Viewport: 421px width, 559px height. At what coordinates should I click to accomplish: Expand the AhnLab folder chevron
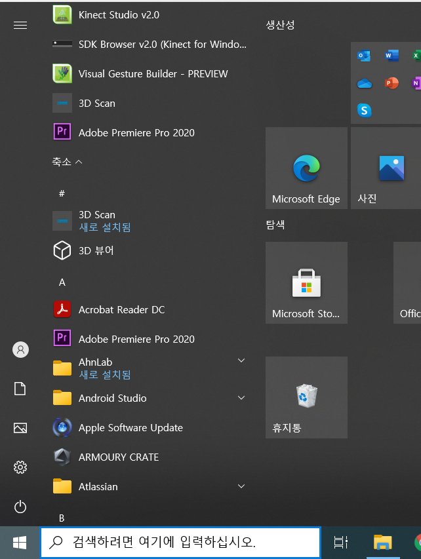(x=241, y=360)
